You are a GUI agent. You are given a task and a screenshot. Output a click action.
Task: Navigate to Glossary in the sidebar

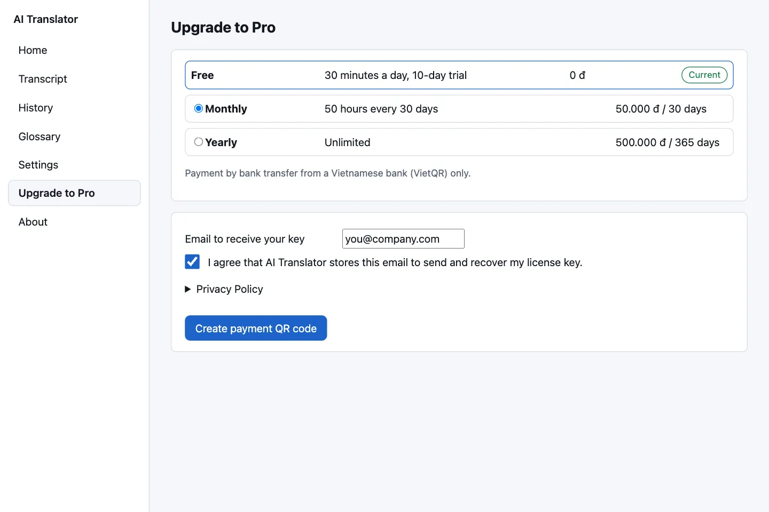click(x=74, y=137)
